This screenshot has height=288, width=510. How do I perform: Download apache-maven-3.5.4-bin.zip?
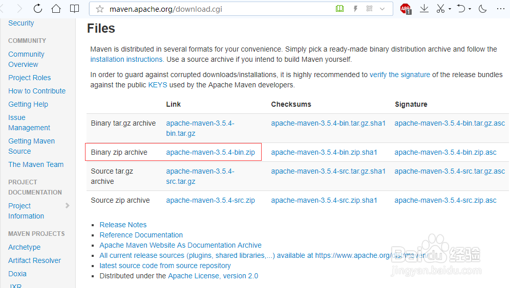210,153
